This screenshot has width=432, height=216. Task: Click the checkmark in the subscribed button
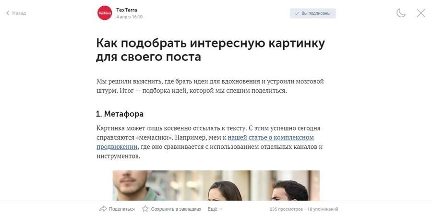coord(297,13)
